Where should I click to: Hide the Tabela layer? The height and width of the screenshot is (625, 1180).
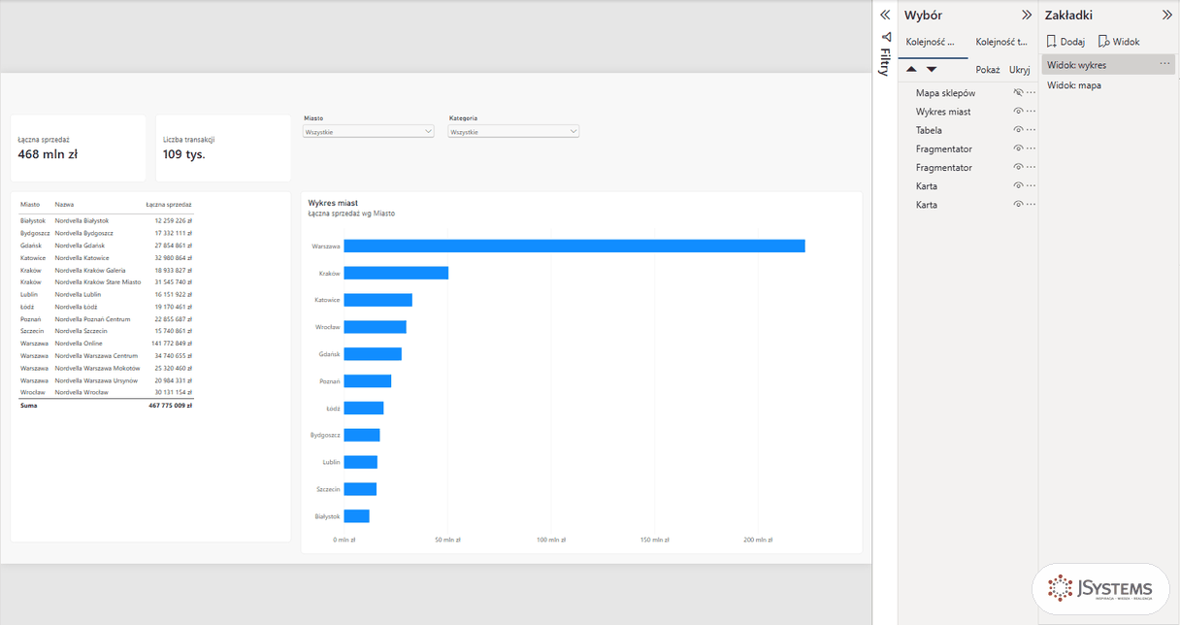(x=1019, y=130)
